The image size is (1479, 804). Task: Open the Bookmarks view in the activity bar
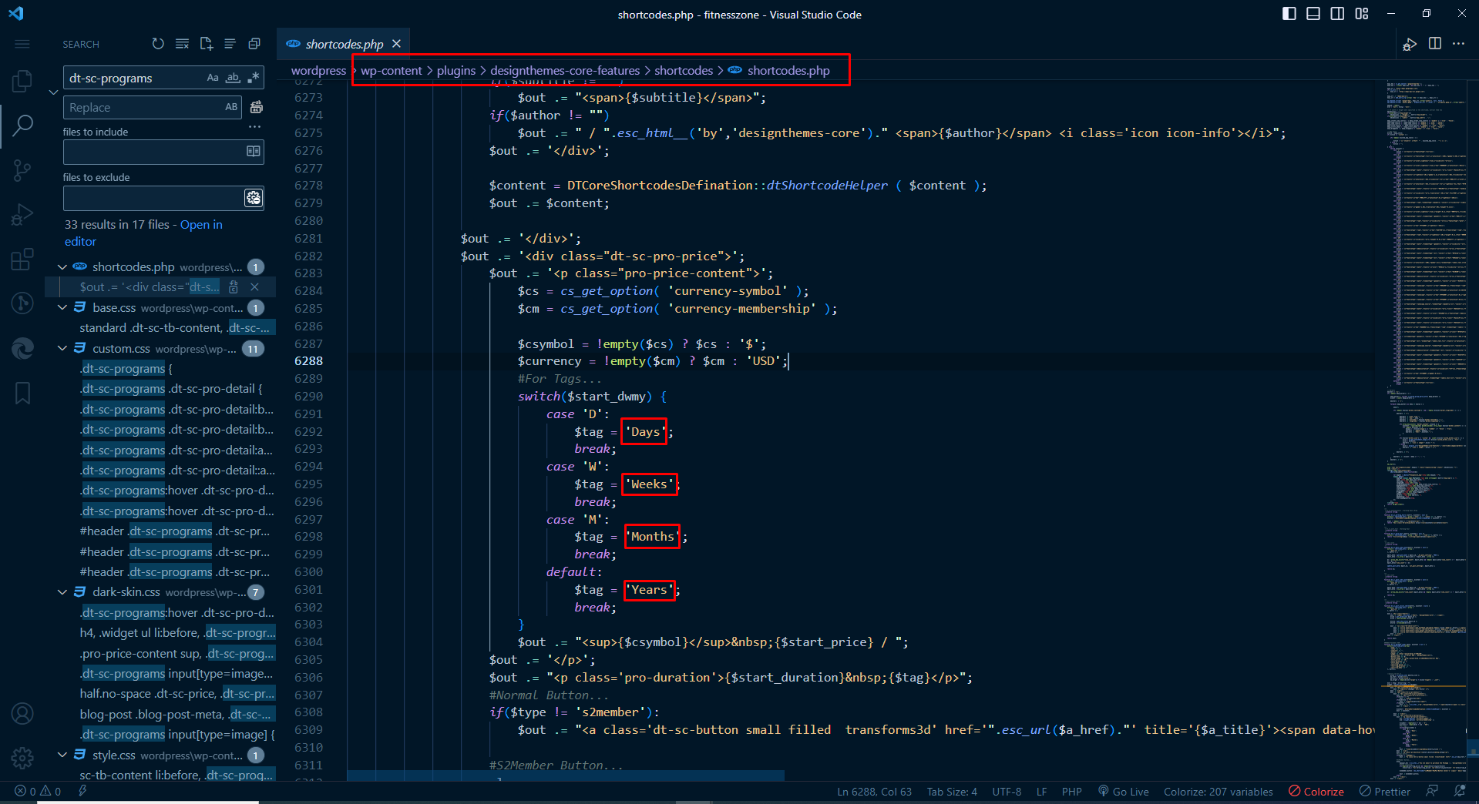tap(22, 393)
